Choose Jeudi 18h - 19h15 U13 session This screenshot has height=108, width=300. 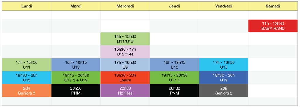click(175, 65)
